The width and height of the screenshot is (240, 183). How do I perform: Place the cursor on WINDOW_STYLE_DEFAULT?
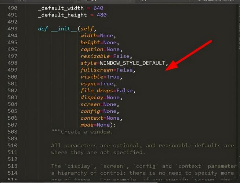tap(132, 63)
